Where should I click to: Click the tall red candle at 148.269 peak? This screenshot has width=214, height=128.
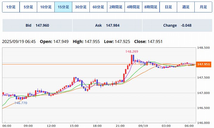tap(132, 60)
